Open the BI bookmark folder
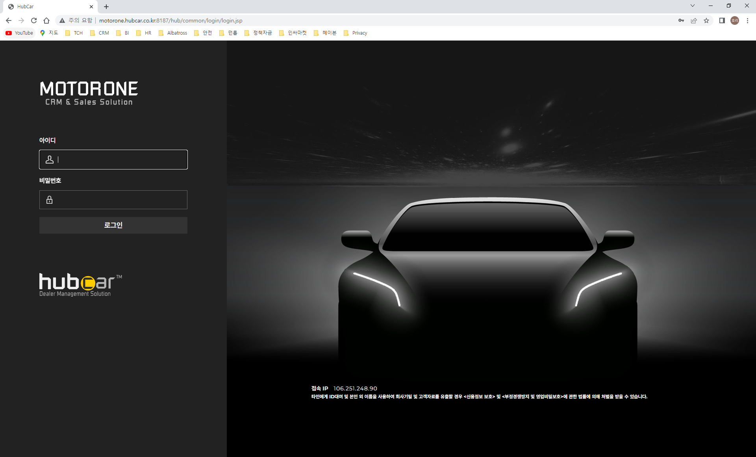This screenshot has height=457, width=756. point(123,33)
